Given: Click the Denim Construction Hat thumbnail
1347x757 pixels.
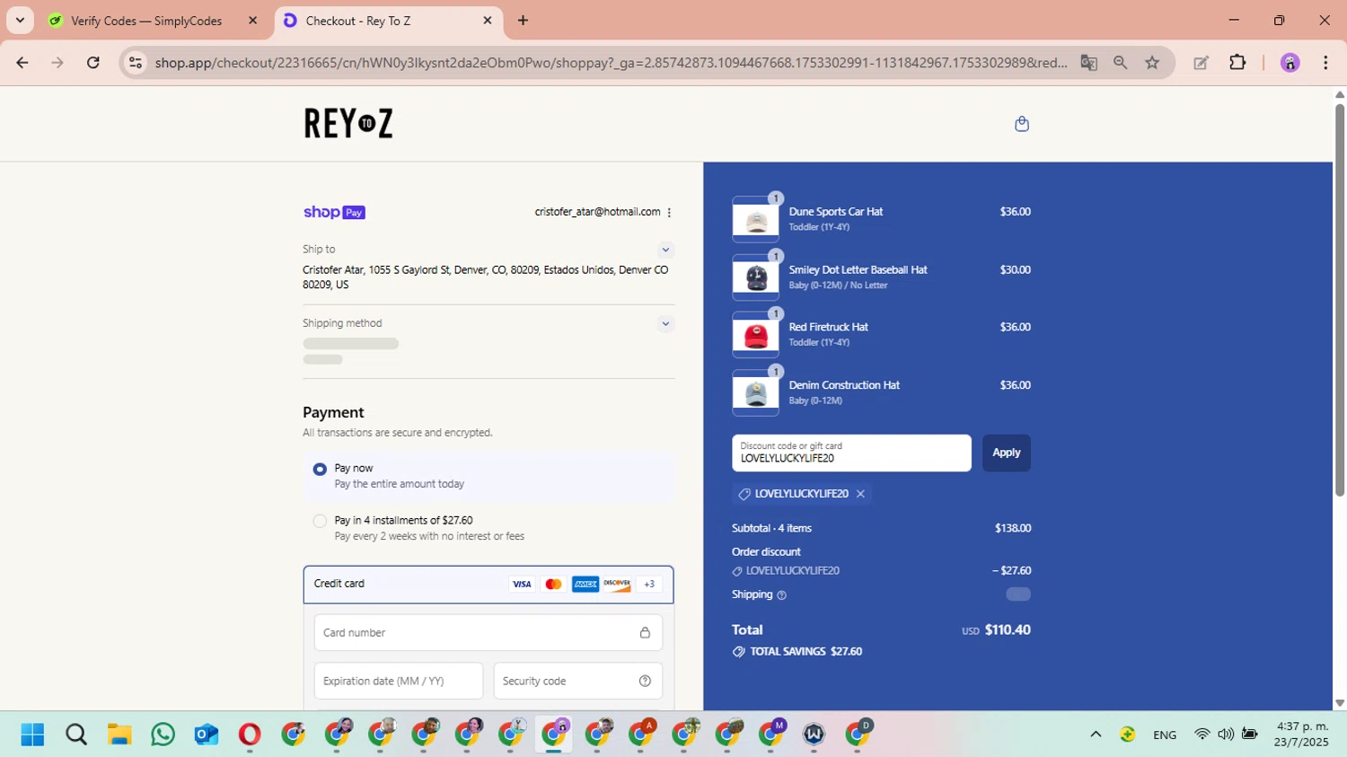Looking at the screenshot, I should tap(755, 393).
